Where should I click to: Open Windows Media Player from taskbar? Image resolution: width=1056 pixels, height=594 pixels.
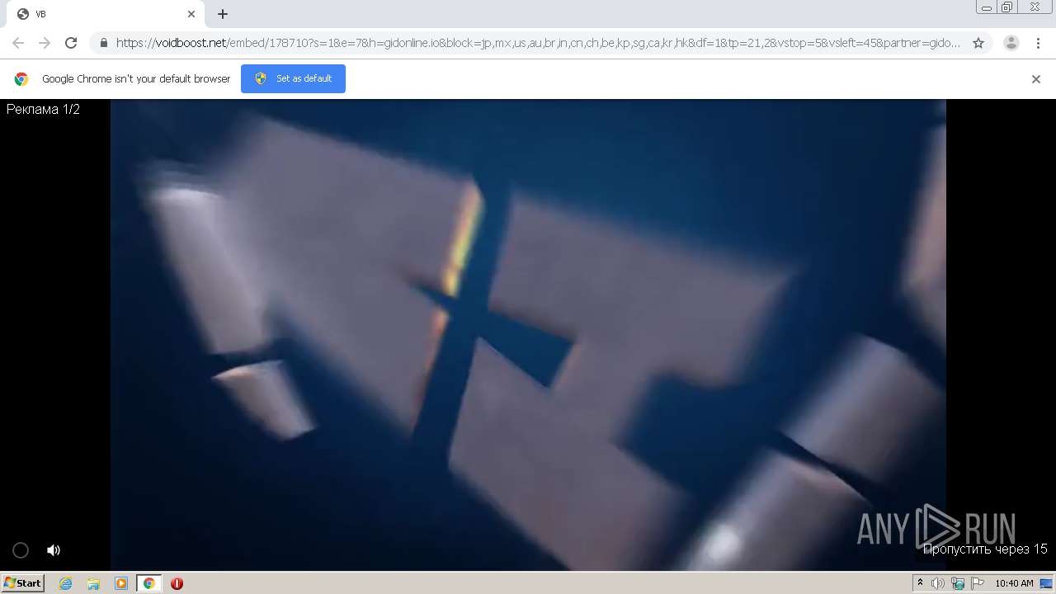coord(120,583)
